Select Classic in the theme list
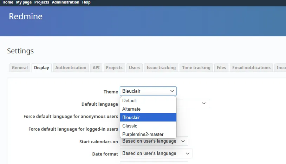 [148, 126]
